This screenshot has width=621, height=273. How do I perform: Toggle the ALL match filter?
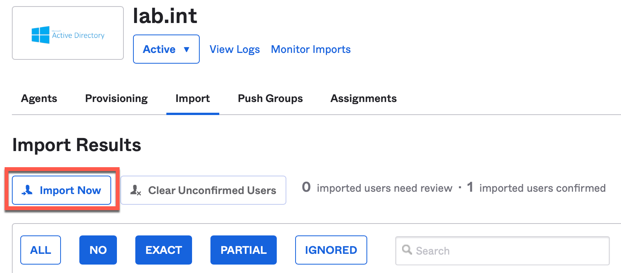41,250
